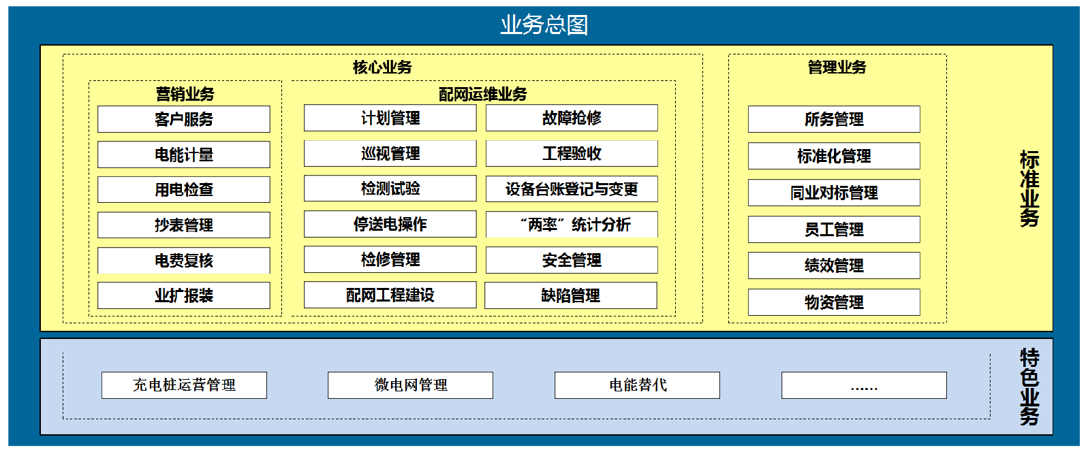Select 设备台账登记与变更 box
This screenshot has width=1088, height=454.
pyautogui.click(x=572, y=189)
